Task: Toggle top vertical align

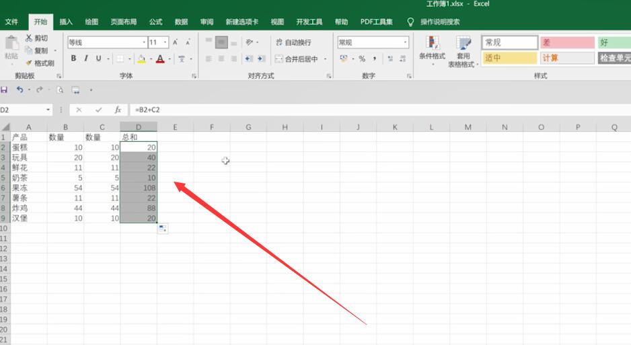Action: point(209,42)
